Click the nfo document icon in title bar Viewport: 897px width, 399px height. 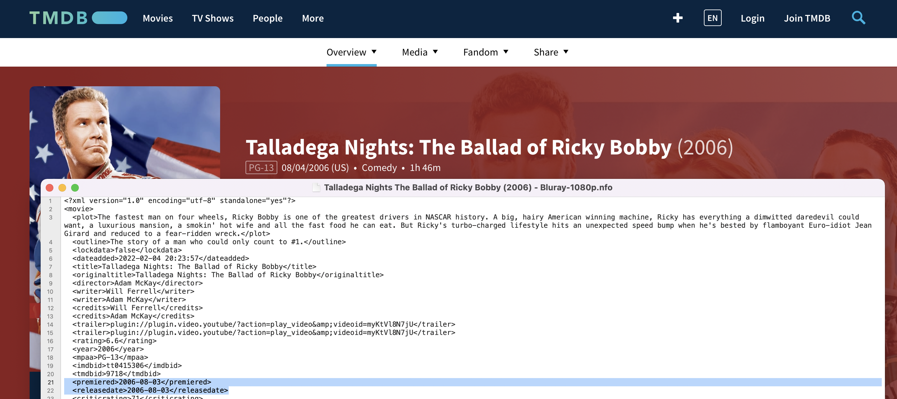point(316,188)
